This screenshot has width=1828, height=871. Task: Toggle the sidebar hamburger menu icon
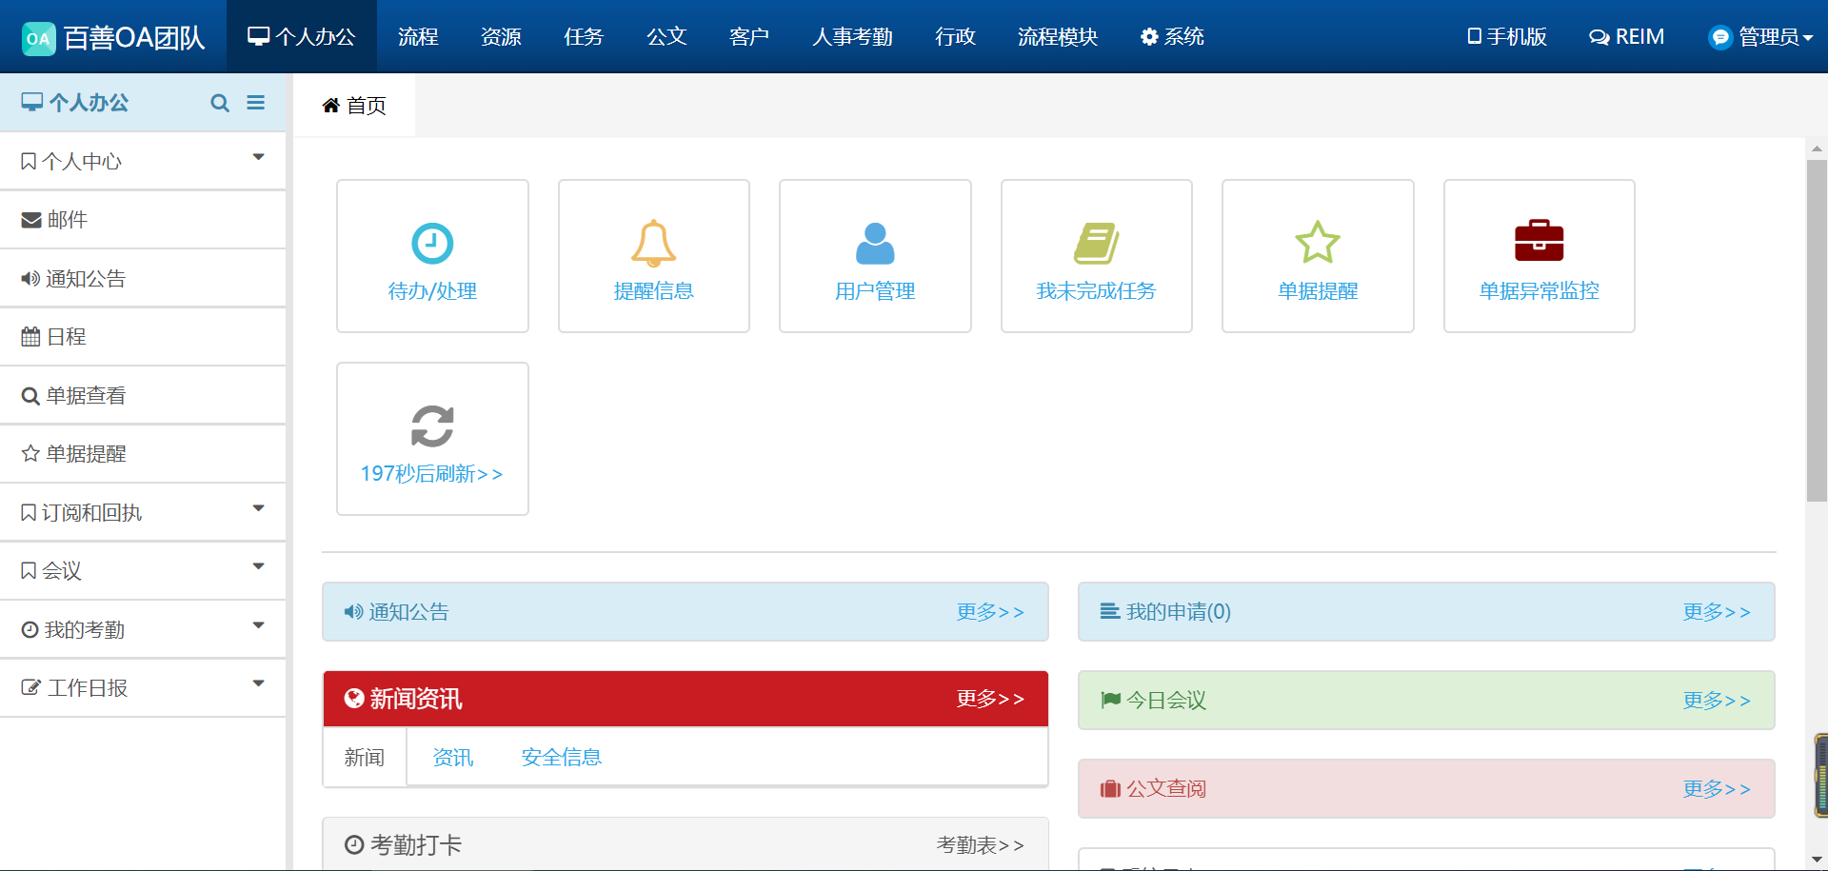255,103
